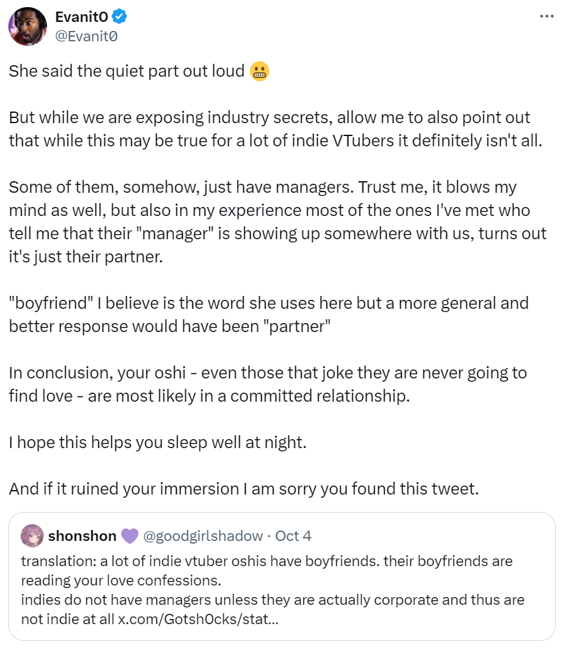Screen dimensions: 563x648
Task: Open shonshon's small avatar in quoted tweet
Action: pos(32,536)
